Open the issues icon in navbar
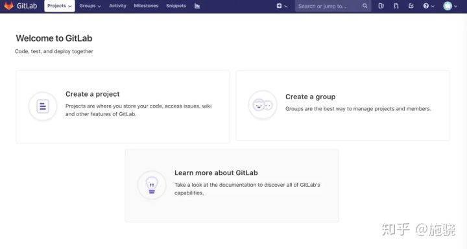The image size is (467, 249). (381, 6)
